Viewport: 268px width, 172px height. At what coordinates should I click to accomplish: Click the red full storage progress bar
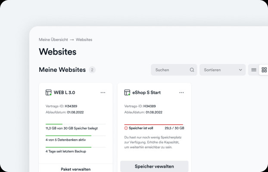click(154, 125)
